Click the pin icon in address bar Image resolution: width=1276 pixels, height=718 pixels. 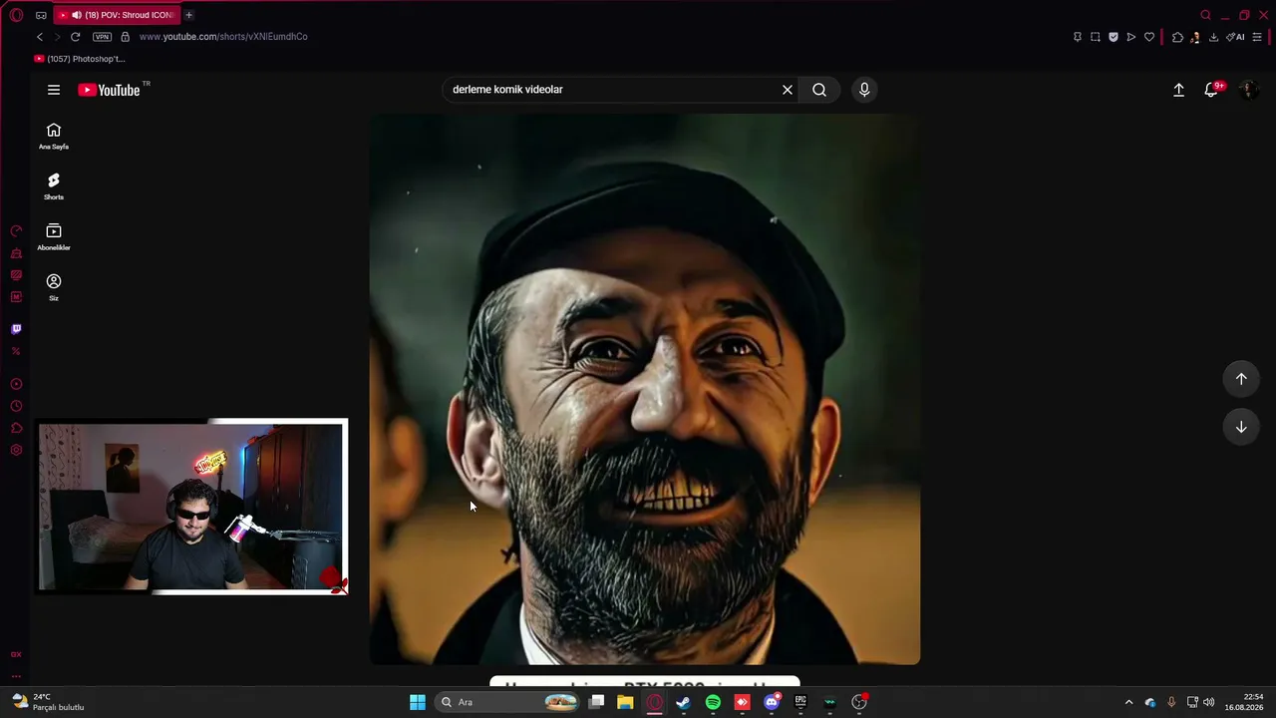(x=1077, y=37)
